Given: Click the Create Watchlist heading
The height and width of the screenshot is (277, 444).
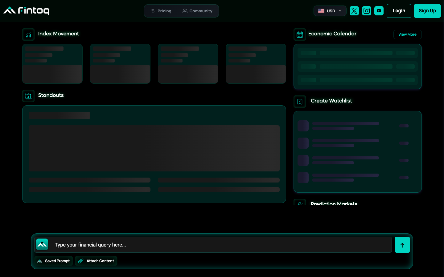Looking at the screenshot, I should point(331,101).
